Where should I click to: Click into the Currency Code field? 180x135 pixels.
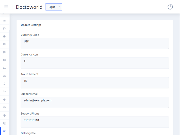(x=95, y=43)
